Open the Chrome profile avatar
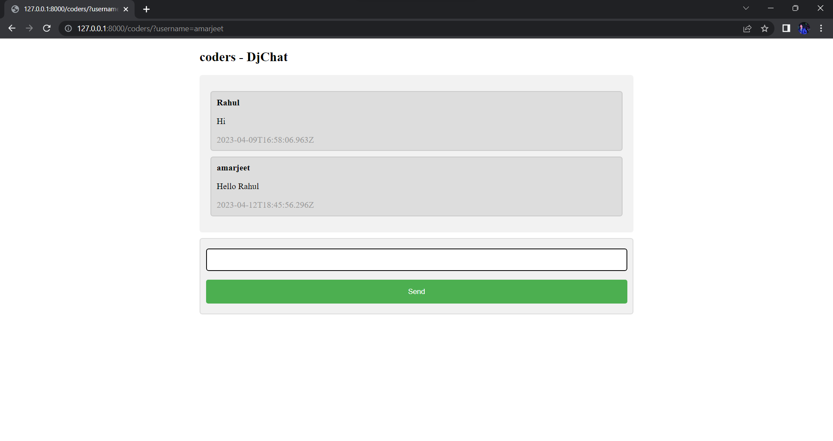Screen dimensions: 833x441 pos(804,28)
